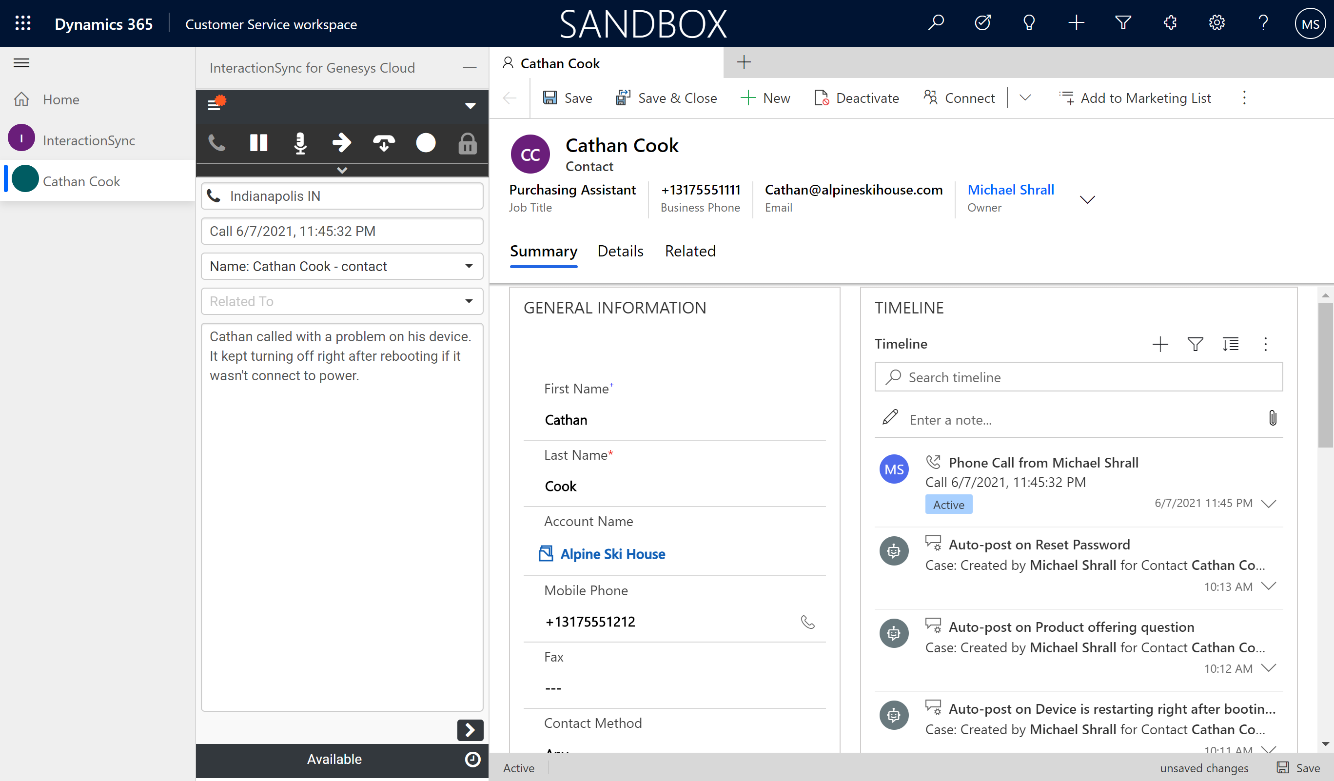Open the timeline filter funnel icon
The height and width of the screenshot is (781, 1334).
click(1196, 345)
